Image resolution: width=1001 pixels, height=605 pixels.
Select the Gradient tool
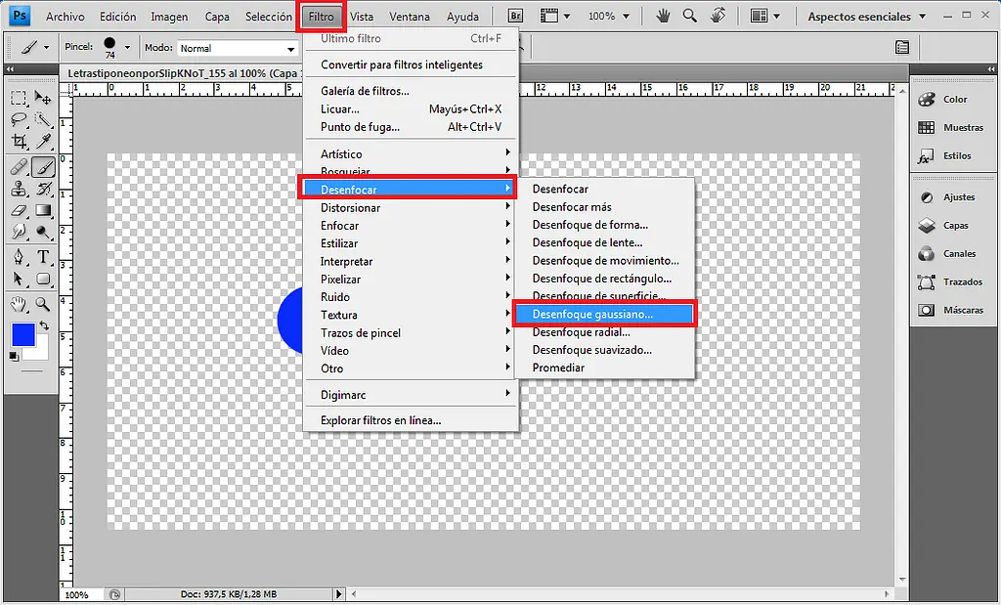(43, 210)
